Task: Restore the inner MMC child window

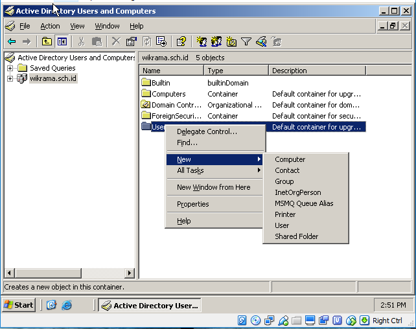Action: [x=393, y=26]
